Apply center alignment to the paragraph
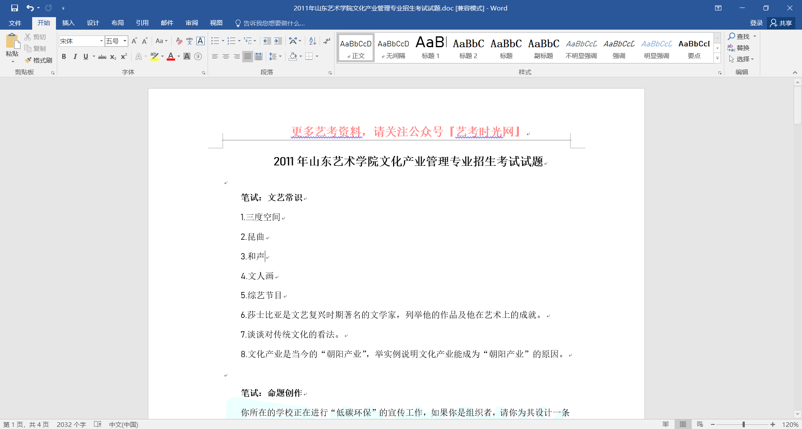This screenshot has height=429, width=802. [x=226, y=56]
